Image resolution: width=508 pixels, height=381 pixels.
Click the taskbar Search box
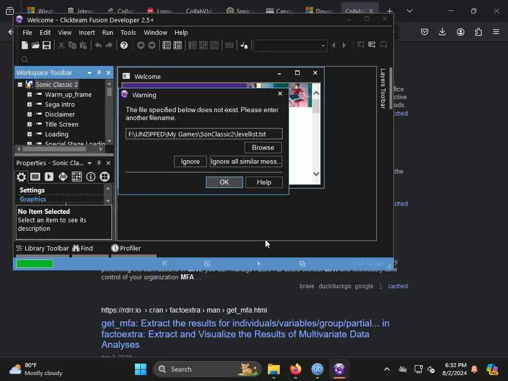pyautogui.click(x=207, y=369)
